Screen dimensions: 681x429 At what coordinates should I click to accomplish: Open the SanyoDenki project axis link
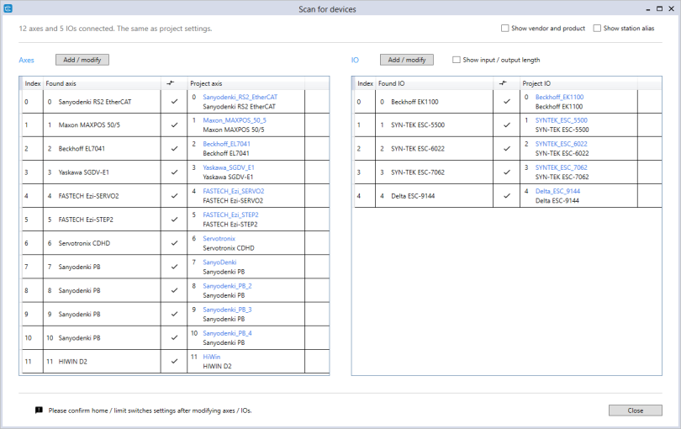tap(219, 262)
